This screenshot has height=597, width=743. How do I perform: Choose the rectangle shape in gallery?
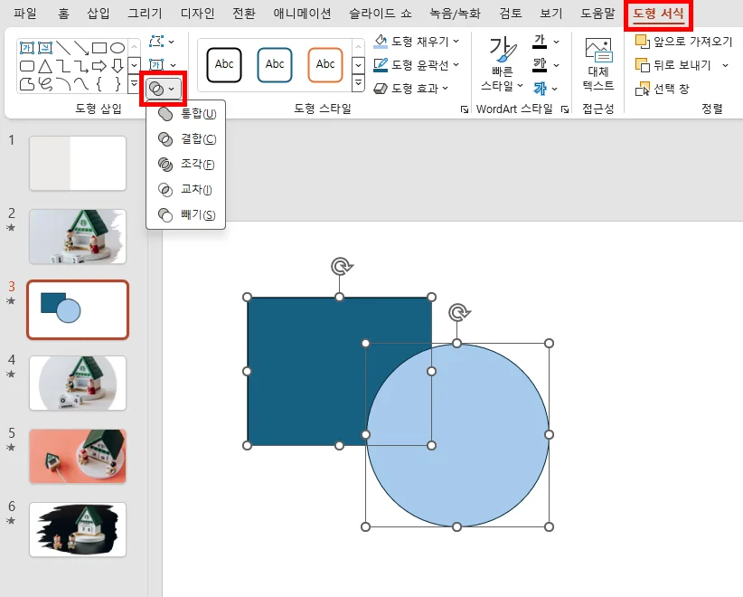pyautogui.click(x=99, y=48)
